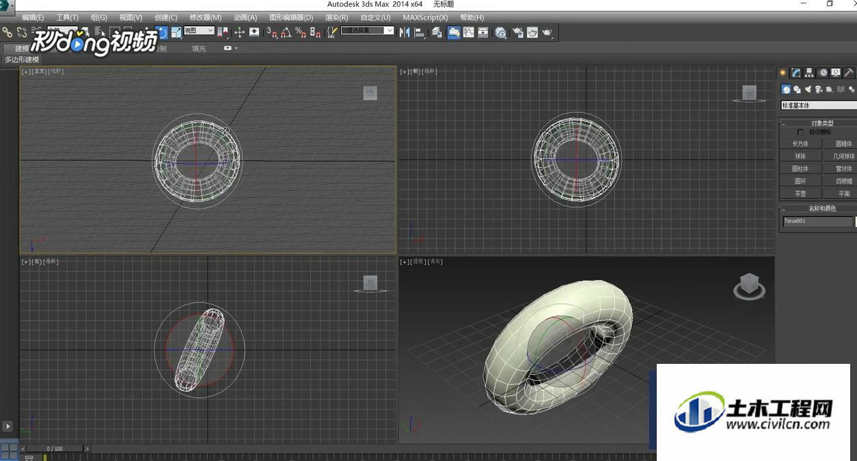
Task: Switch to the Display command panel
Action: 836,73
